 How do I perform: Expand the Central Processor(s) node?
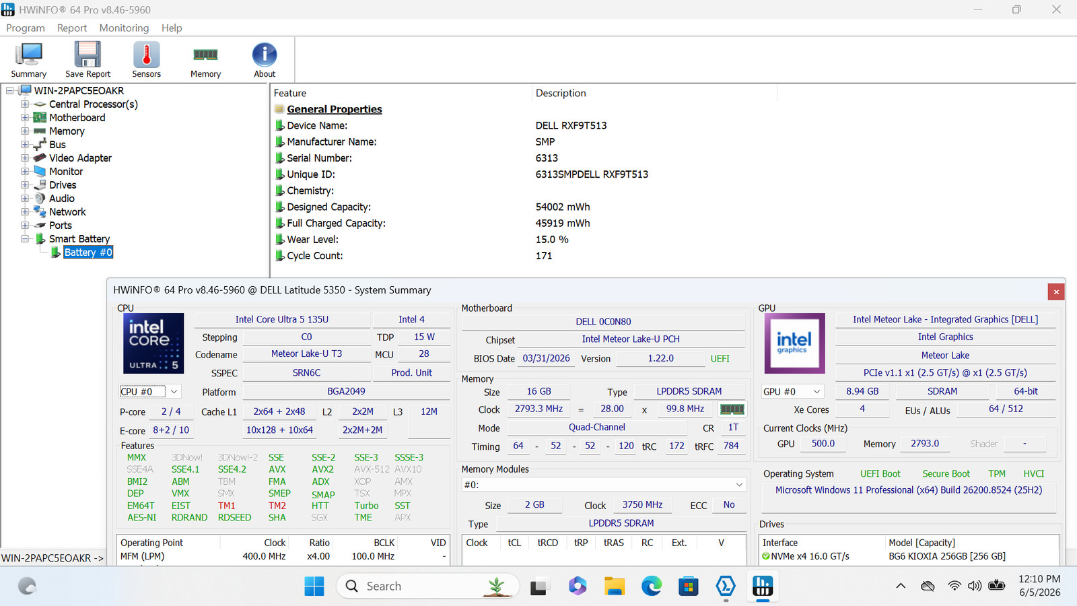pos(25,104)
